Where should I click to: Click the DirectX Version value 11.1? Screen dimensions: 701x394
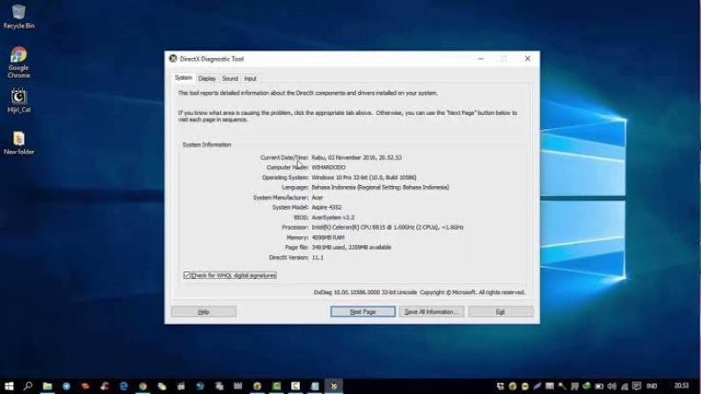[318, 257]
